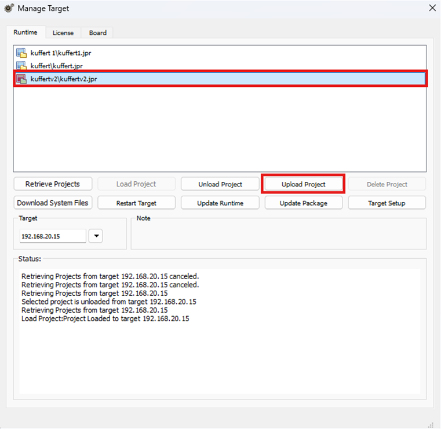Viewport: 441px width, 429px height.
Task: Open the Board tab
Action: click(x=97, y=33)
